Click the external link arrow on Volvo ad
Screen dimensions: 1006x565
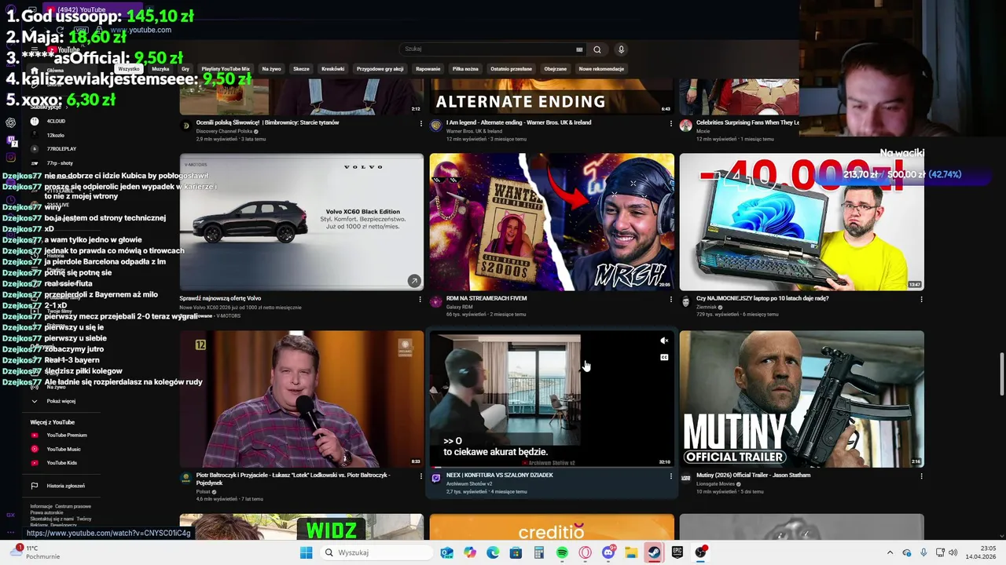414,281
